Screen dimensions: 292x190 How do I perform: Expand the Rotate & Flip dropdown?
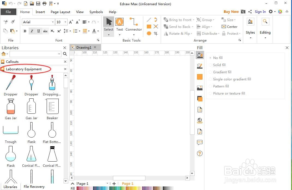pos(191,34)
